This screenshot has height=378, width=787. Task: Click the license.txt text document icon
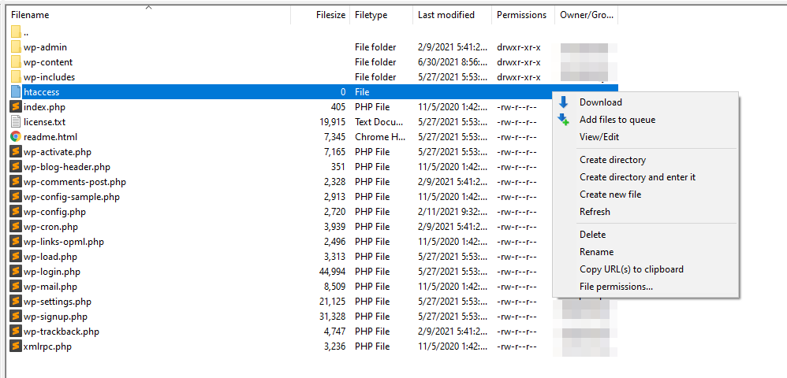click(x=16, y=122)
